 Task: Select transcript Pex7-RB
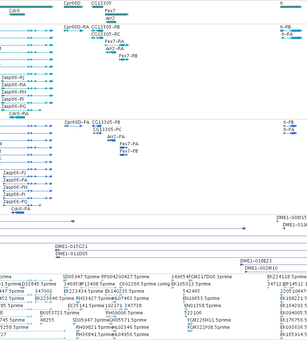(124, 60)
